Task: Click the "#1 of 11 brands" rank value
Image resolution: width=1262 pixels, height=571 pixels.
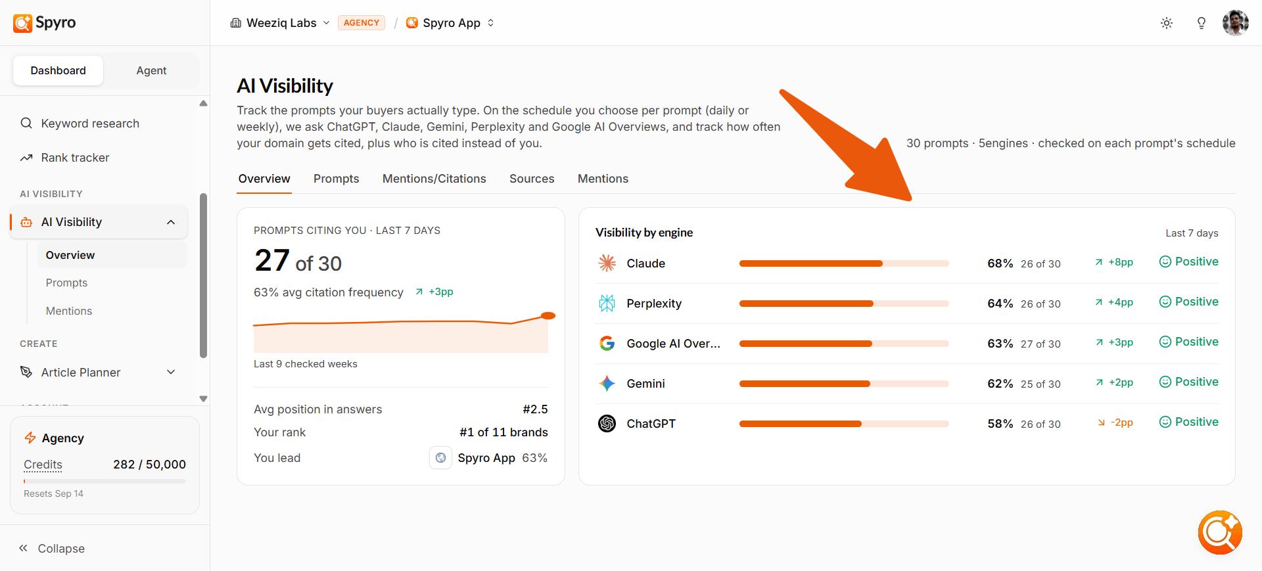Action: [503, 432]
